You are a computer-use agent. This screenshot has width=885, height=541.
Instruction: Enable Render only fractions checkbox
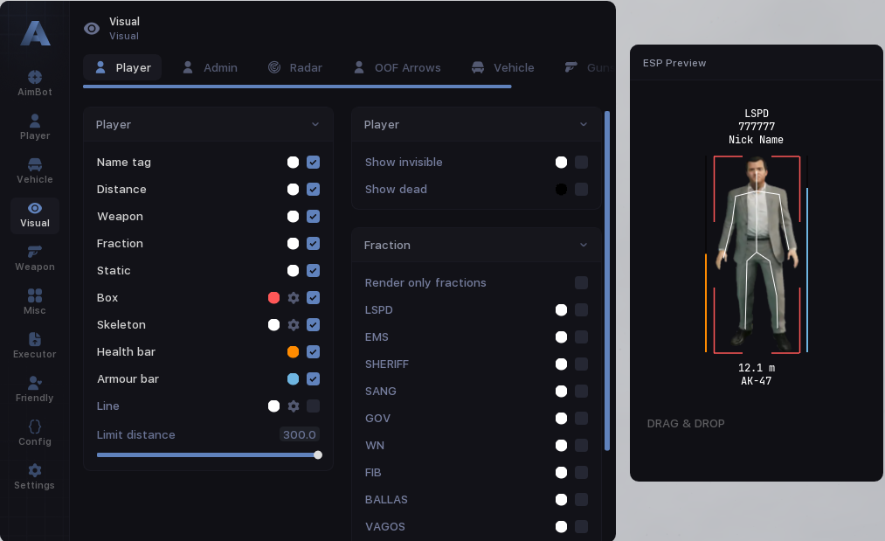click(x=581, y=283)
